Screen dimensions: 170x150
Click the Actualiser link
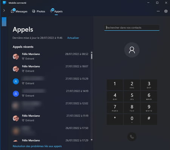point(73,38)
